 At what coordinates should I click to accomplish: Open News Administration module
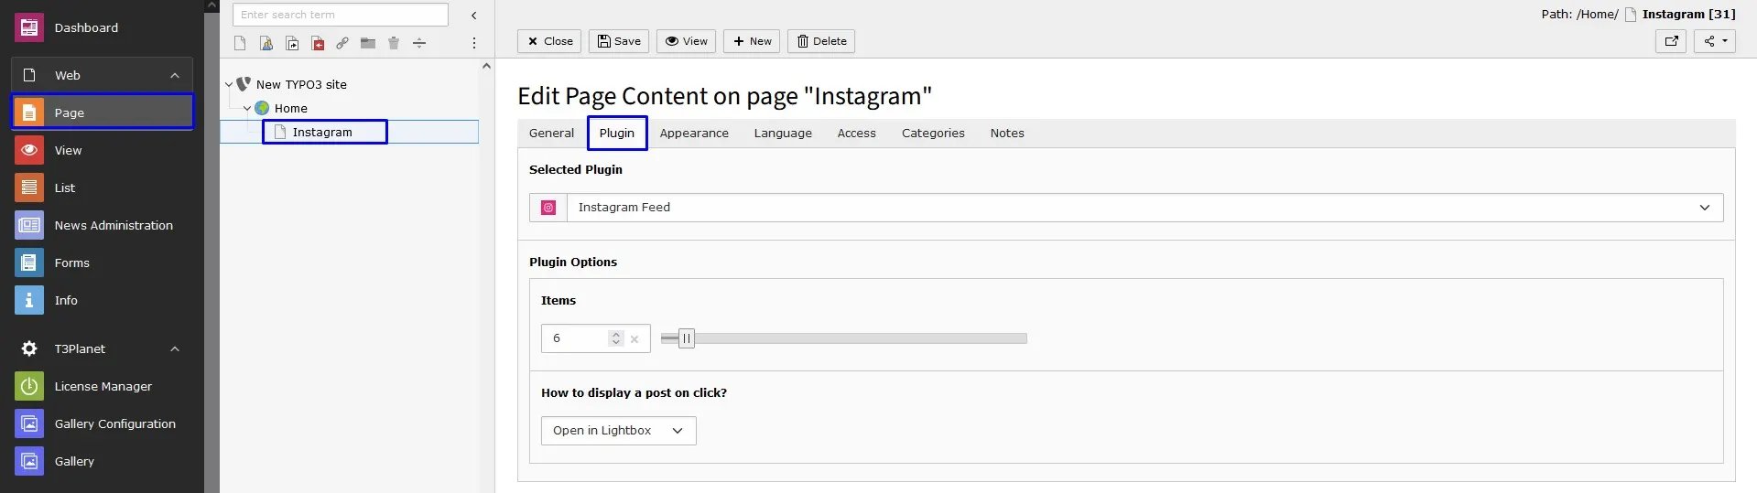point(103,225)
